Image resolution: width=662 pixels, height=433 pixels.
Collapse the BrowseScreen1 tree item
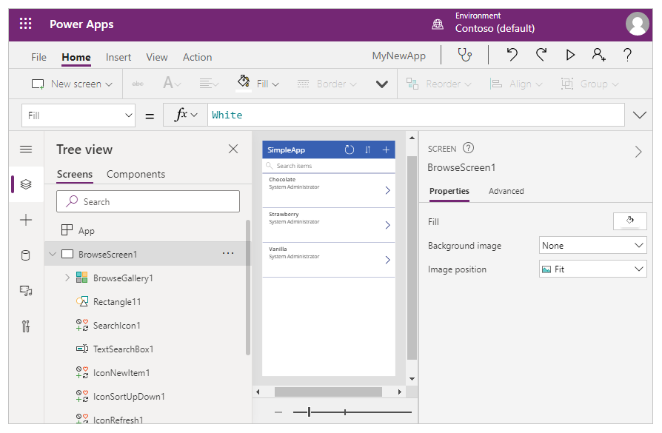click(x=52, y=252)
